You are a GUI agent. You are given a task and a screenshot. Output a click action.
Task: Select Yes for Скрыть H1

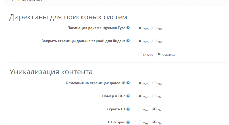(140, 109)
